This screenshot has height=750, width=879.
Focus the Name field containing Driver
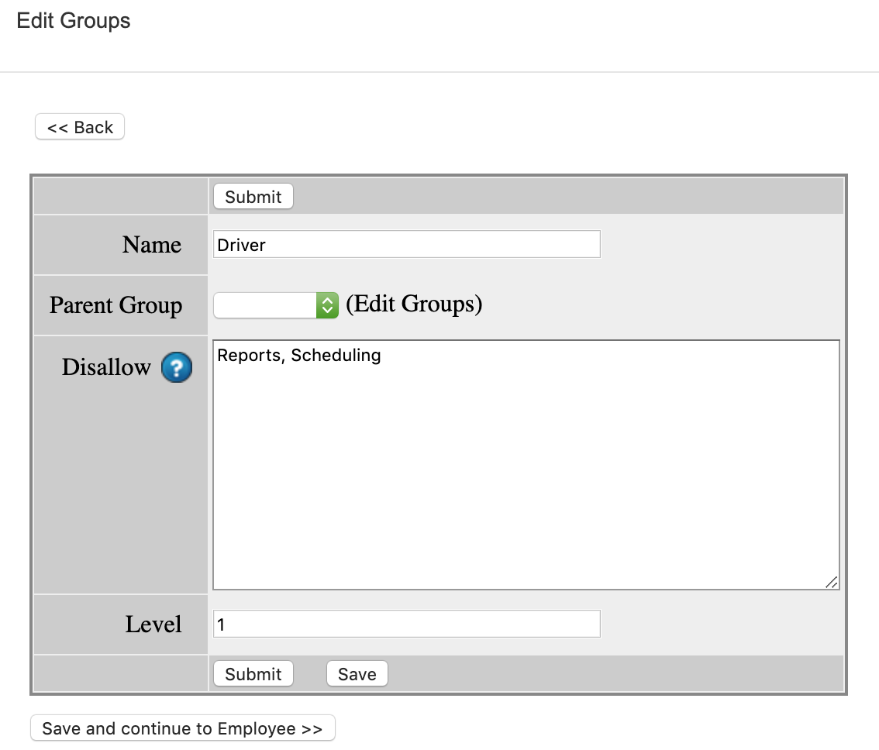(x=406, y=245)
